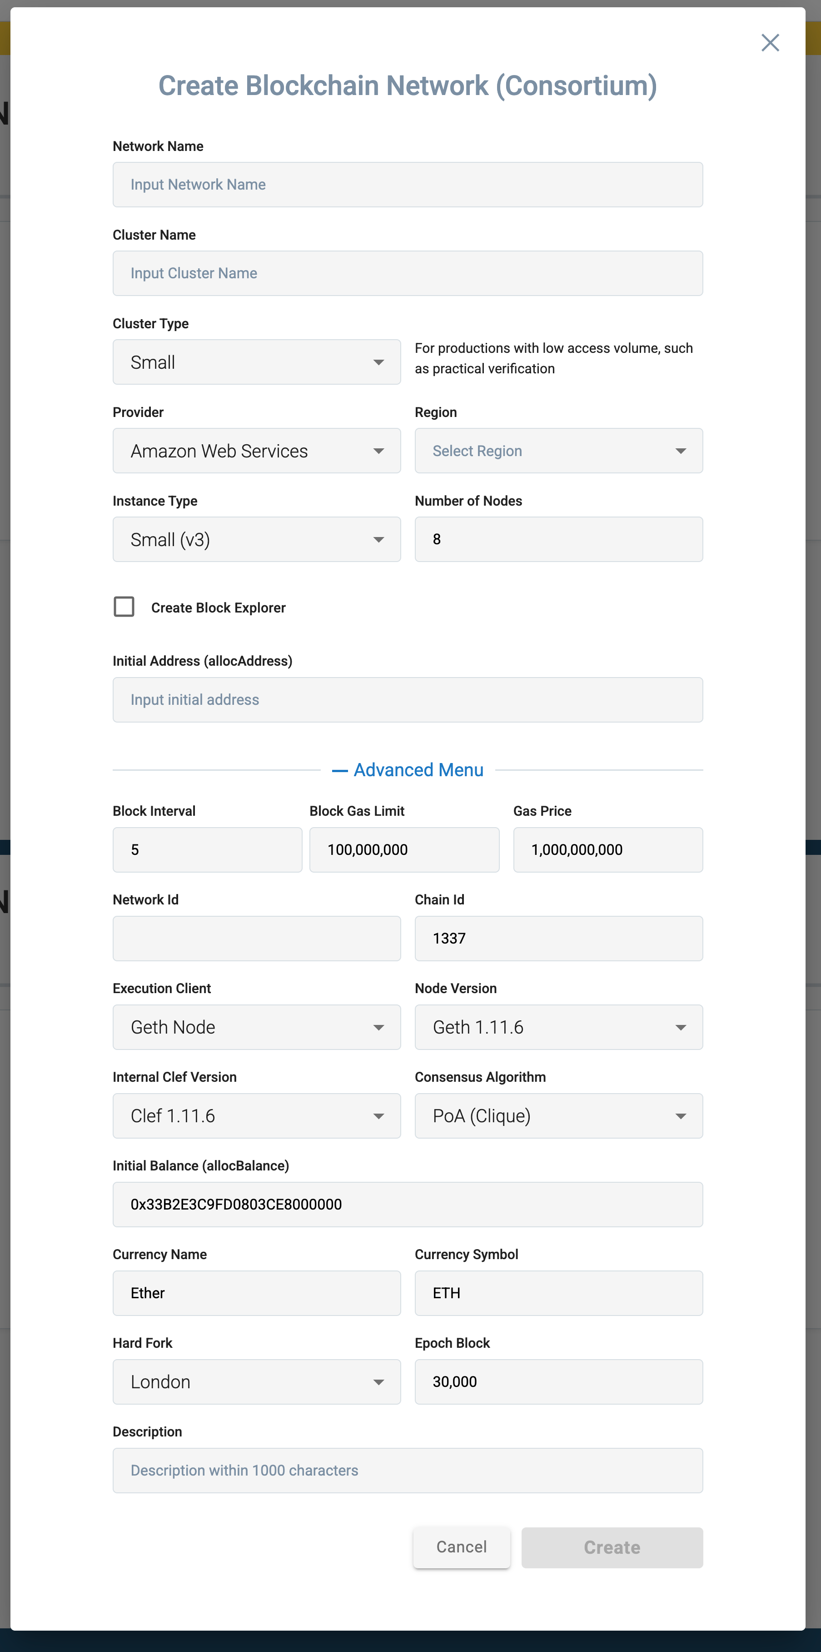821x1652 pixels.
Task: Click the Currency Name field
Action: click(256, 1293)
